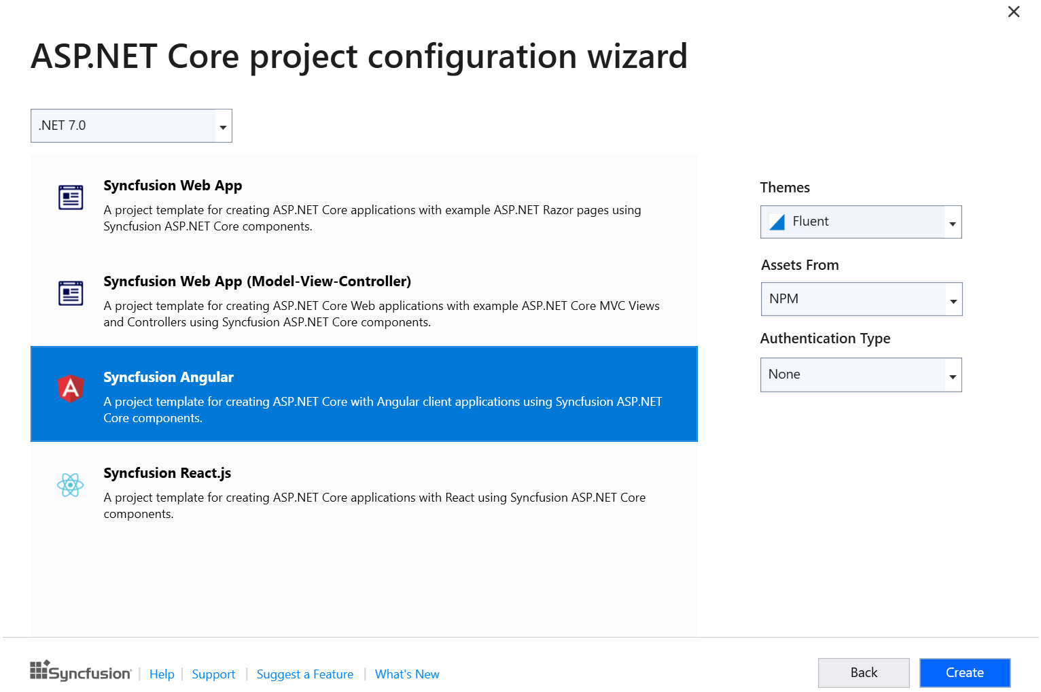
Task: Click the Authentication Type label
Action: pos(825,339)
